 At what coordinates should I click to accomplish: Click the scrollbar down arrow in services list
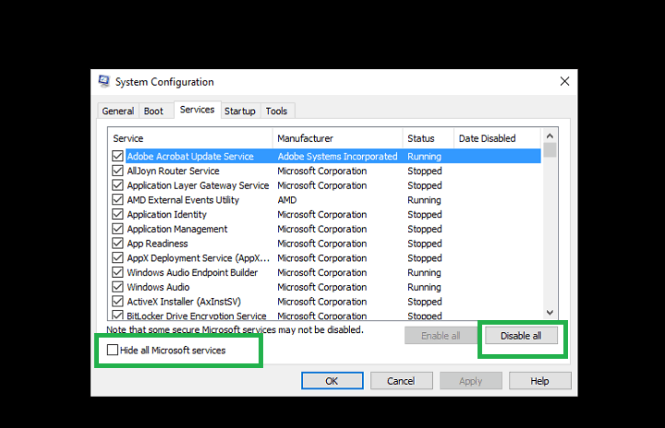click(550, 313)
